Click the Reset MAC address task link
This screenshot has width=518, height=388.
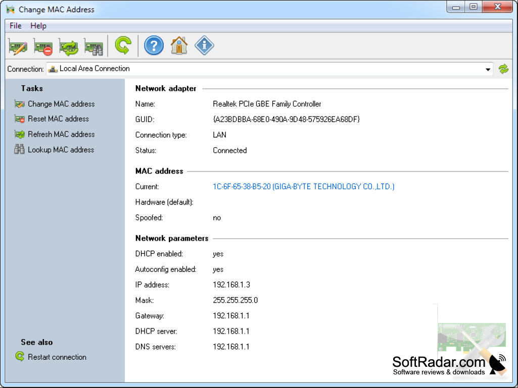point(58,119)
